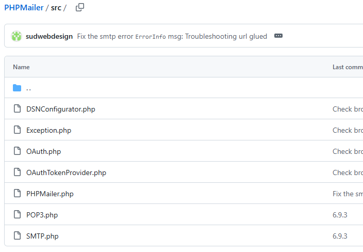Open the parent directory folder icon

[x=17, y=88]
